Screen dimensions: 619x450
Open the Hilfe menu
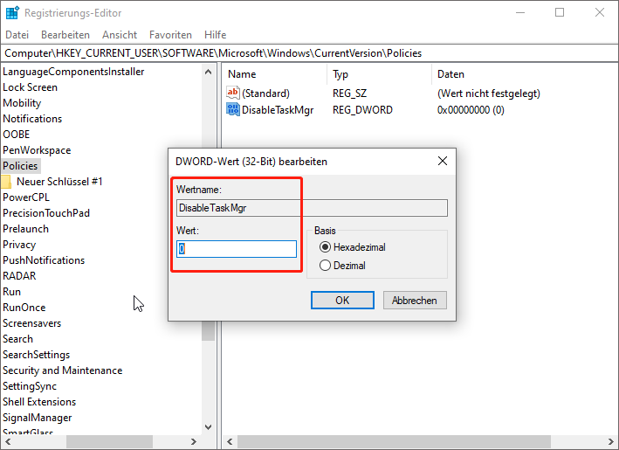coord(215,35)
